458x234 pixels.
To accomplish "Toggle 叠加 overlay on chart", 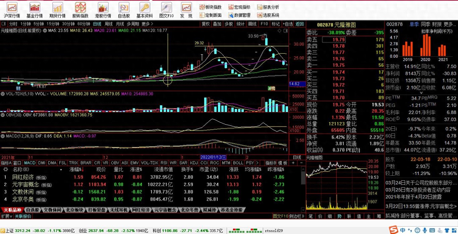I will 217,24.
